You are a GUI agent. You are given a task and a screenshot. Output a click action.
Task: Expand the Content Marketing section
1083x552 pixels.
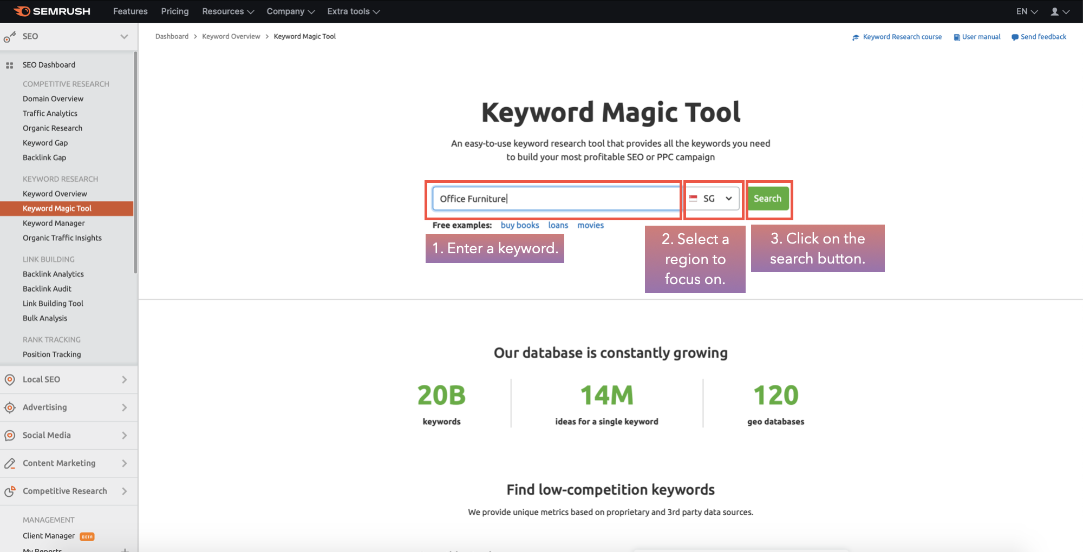tap(125, 463)
